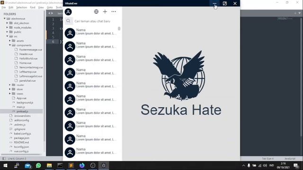Expand the store folder
This screenshot has height=170, width=303.
(x=10, y=89)
